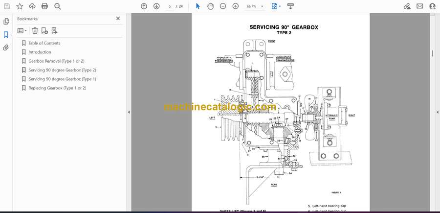The height and width of the screenshot is (213, 440).
Task: Go to the previous page with the up arrow
Action: [144, 6]
